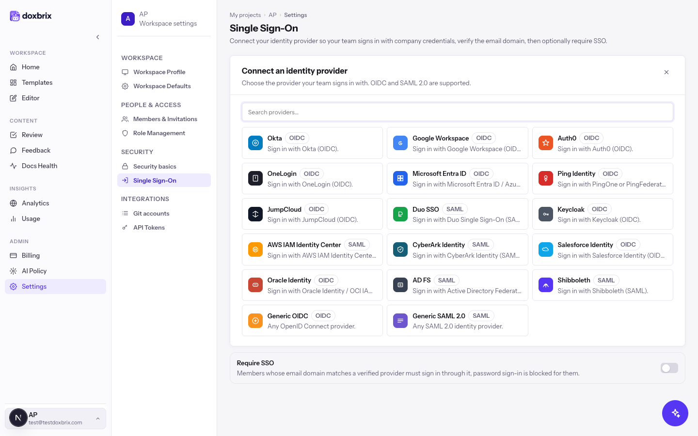698x436 pixels.
Task: Click the AP workspace avatar badge
Action: point(128,19)
